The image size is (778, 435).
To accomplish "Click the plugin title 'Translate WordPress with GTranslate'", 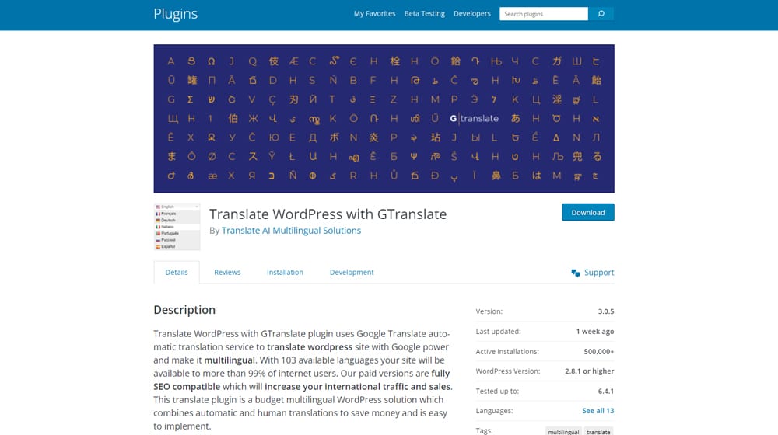I will pos(328,214).
